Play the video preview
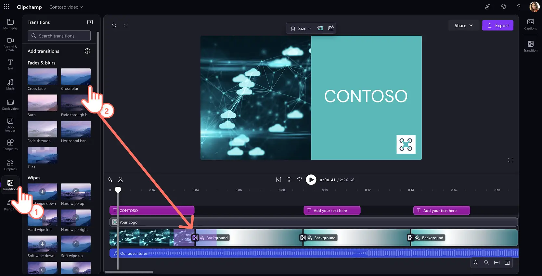 pyautogui.click(x=311, y=180)
